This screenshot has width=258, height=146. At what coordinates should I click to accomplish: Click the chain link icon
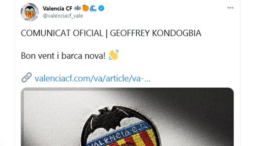(x=27, y=78)
